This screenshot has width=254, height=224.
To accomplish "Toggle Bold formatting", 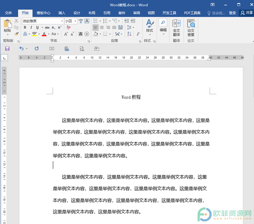I will coord(25,27).
